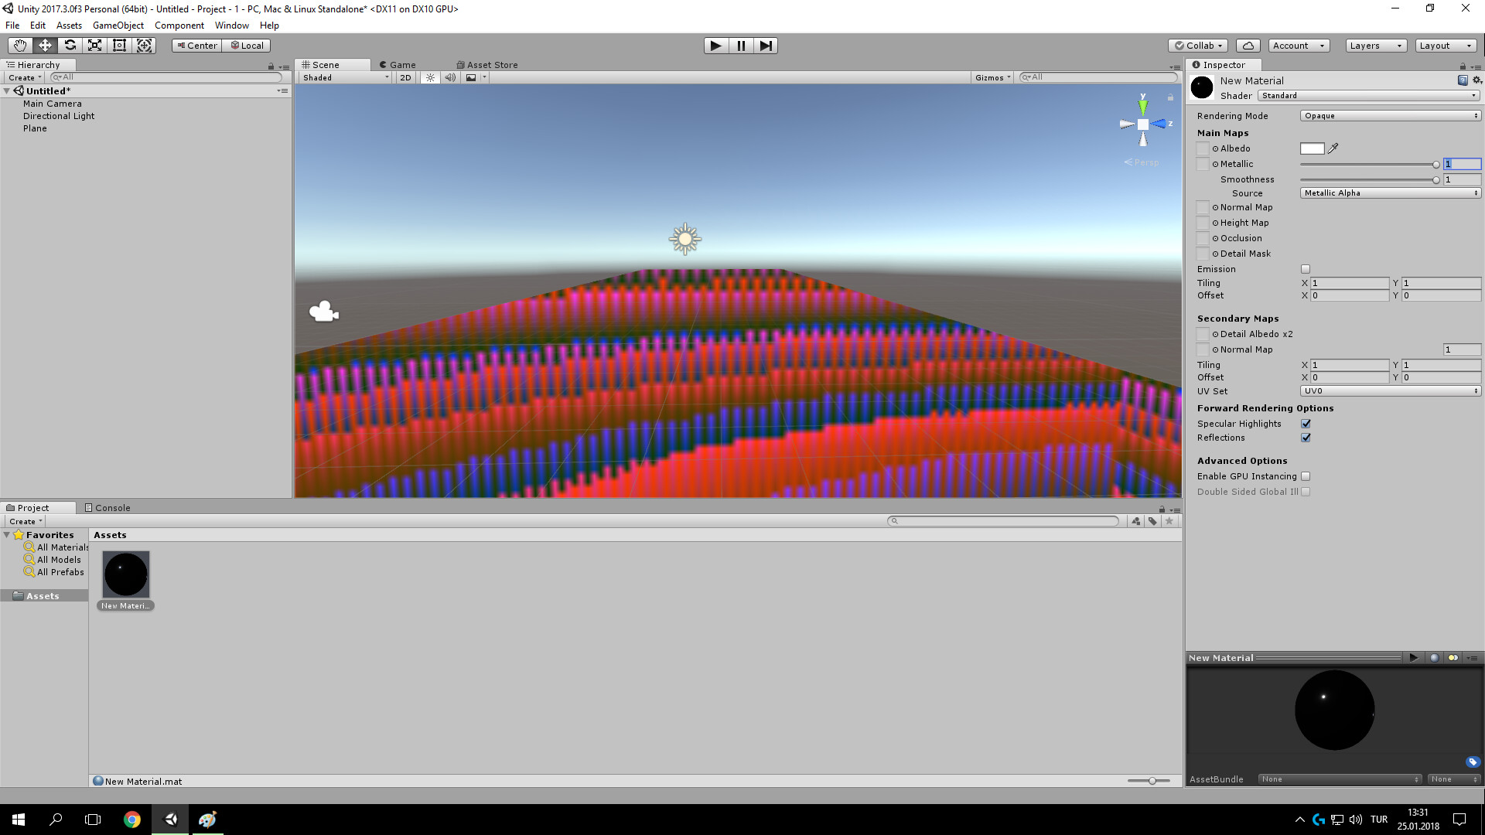Switch to the Game tab
Screen dimensions: 1485x835
coord(398,65)
